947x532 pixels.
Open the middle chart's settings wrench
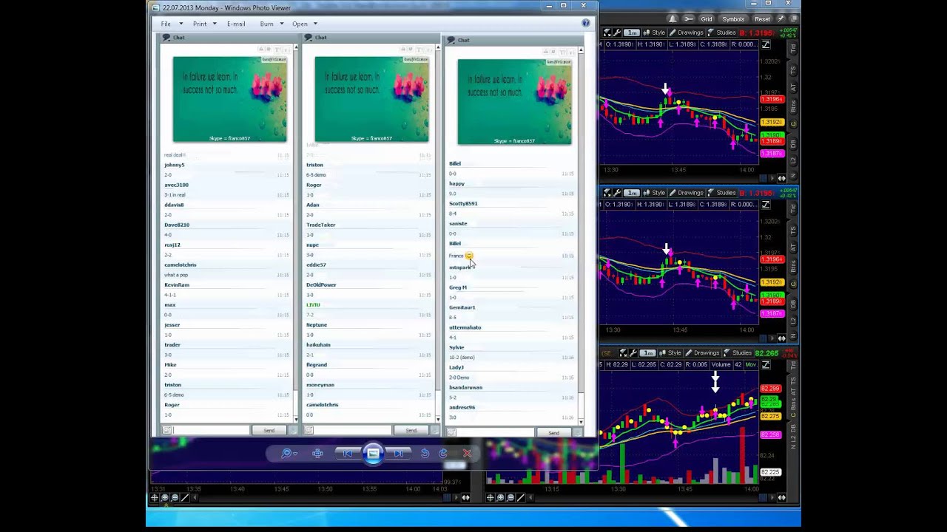[616, 193]
